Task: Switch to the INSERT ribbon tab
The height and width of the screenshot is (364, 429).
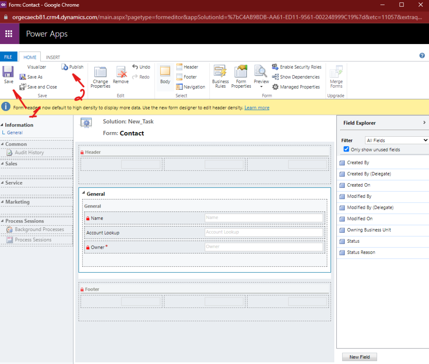Action: 53,57
